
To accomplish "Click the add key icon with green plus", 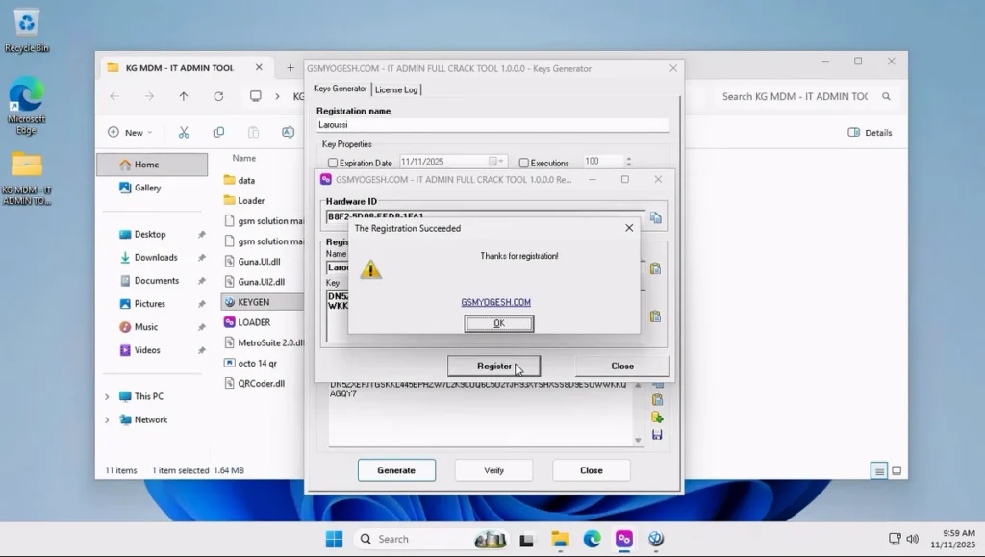I will click(x=657, y=418).
